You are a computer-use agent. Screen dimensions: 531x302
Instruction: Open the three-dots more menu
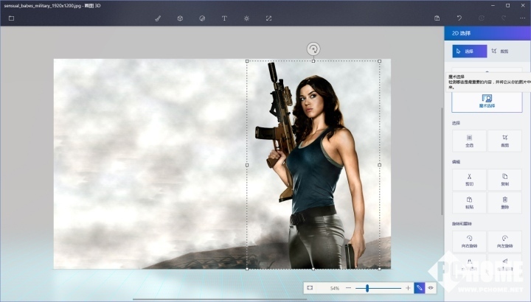tap(523, 18)
